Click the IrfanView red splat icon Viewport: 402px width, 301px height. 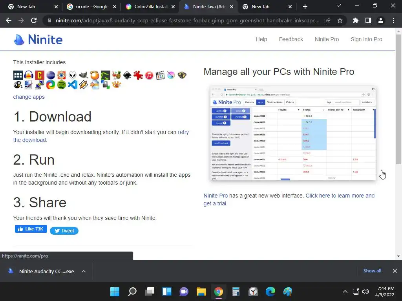(138, 75)
